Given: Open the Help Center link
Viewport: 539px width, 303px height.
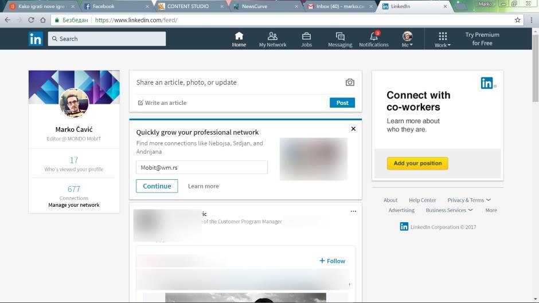Looking at the screenshot, I should [422, 200].
